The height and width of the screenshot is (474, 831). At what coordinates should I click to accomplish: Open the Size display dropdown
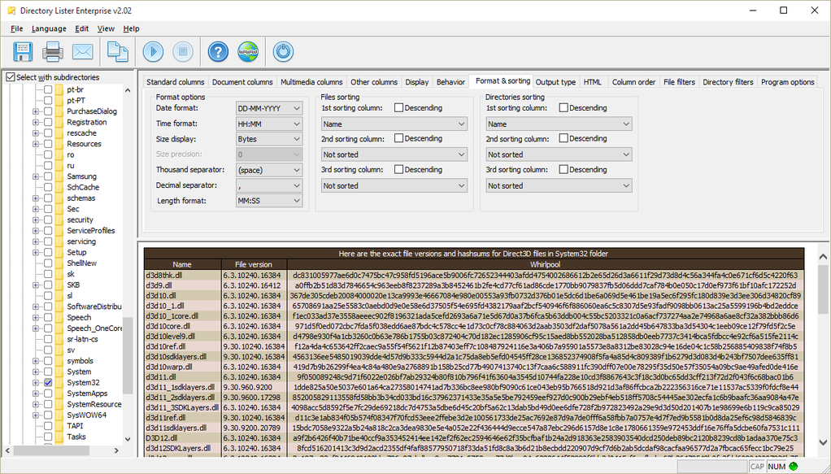[x=269, y=139]
